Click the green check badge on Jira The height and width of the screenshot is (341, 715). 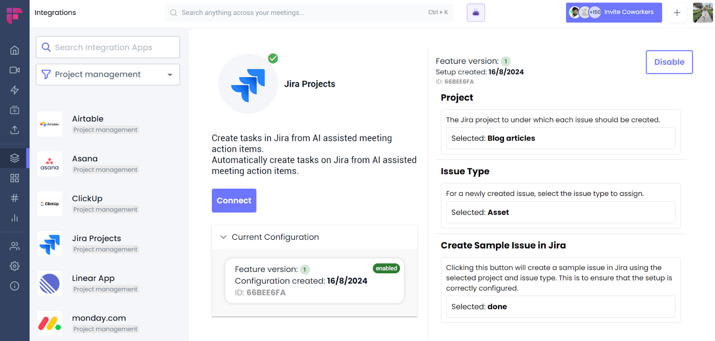tap(273, 58)
